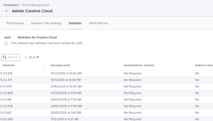Select version 5.0.0.368 cell
The height and width of the screenshot is (121, 213).
point(7,119)
